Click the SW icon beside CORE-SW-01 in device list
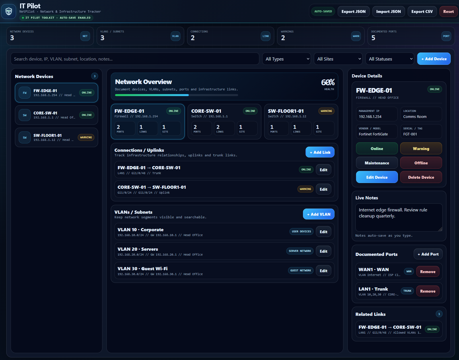Screen dimensions: 459x360 tap(25, 115)
